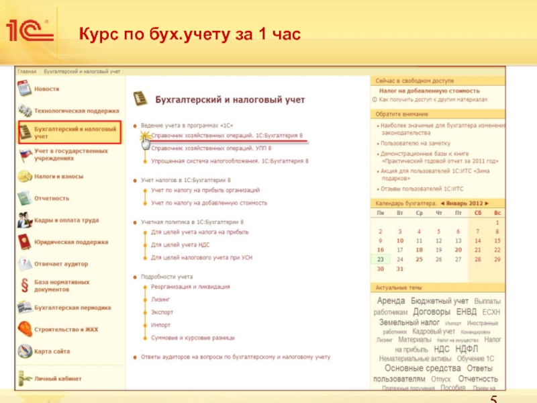This screenshot has height=403, width=537.
Task: Open Ответы аудиторов на вопросы link
Action: [x=236, y=357]
